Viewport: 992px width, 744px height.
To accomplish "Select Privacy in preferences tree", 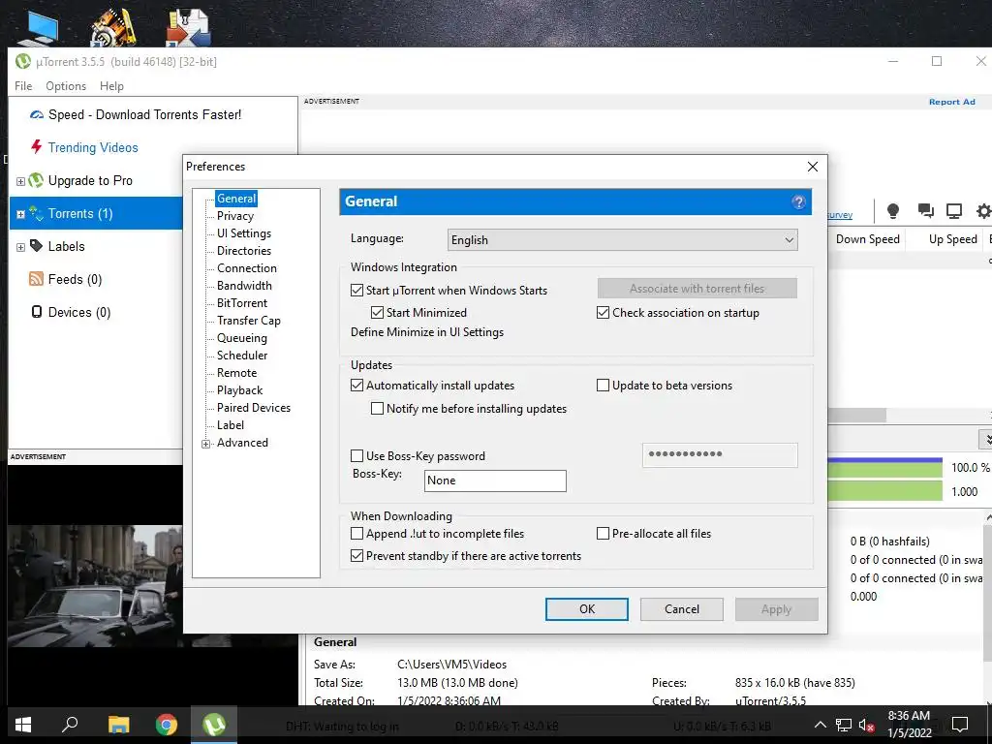I will (x=235, y=216).
